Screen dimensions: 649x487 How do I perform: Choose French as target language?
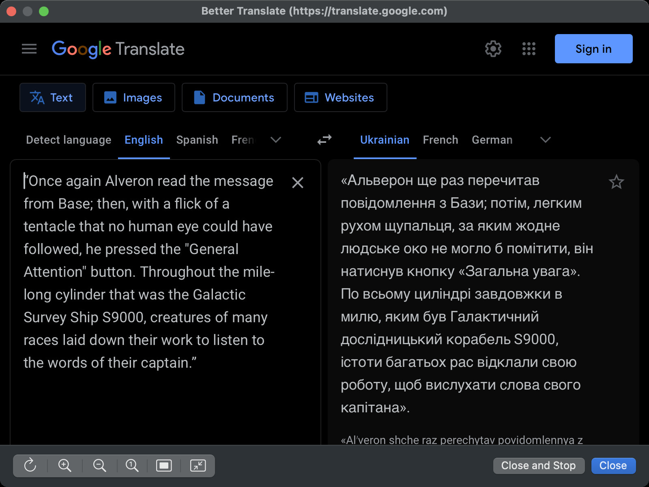point(441,140)
